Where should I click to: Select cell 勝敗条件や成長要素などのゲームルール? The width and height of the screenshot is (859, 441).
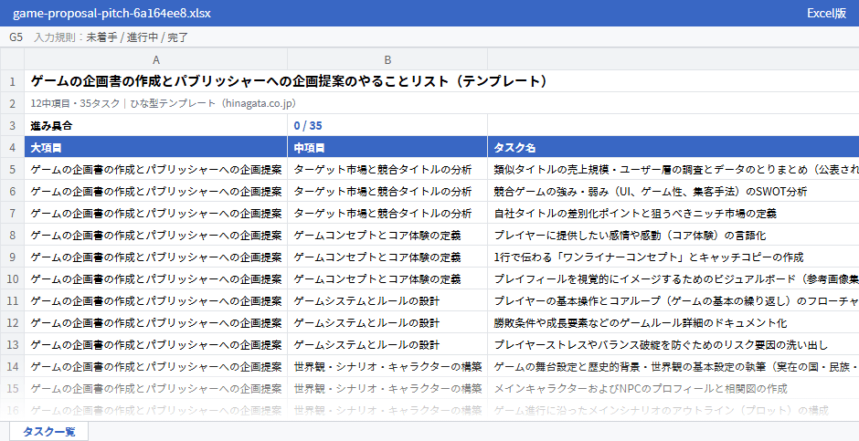pos(673,322)
